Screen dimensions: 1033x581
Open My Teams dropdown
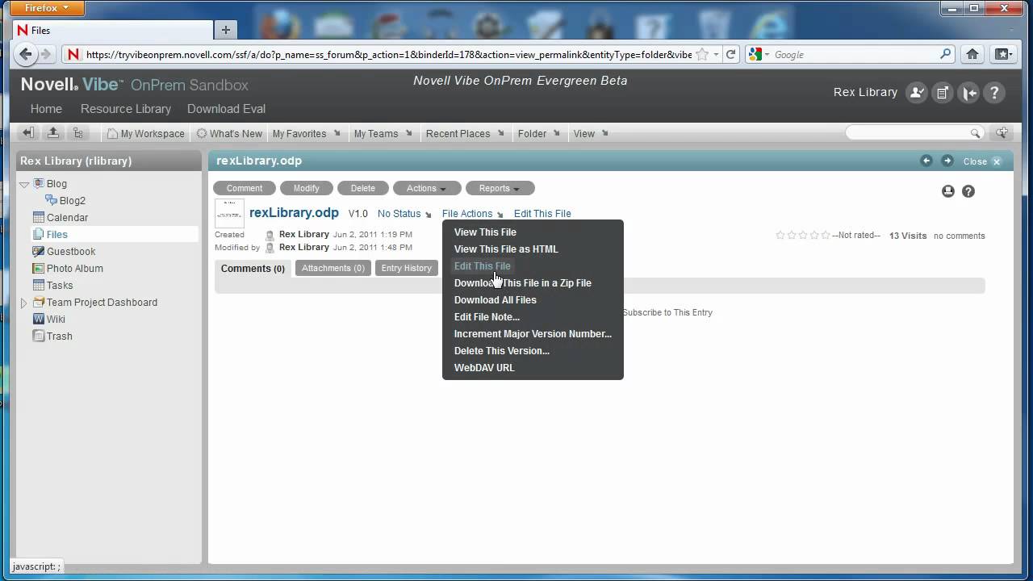(383, 133)
